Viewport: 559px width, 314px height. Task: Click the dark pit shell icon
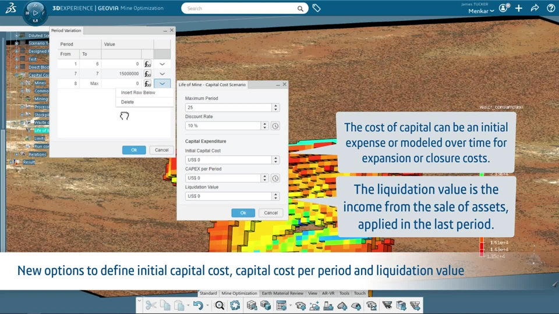click(x=387, y=305)
